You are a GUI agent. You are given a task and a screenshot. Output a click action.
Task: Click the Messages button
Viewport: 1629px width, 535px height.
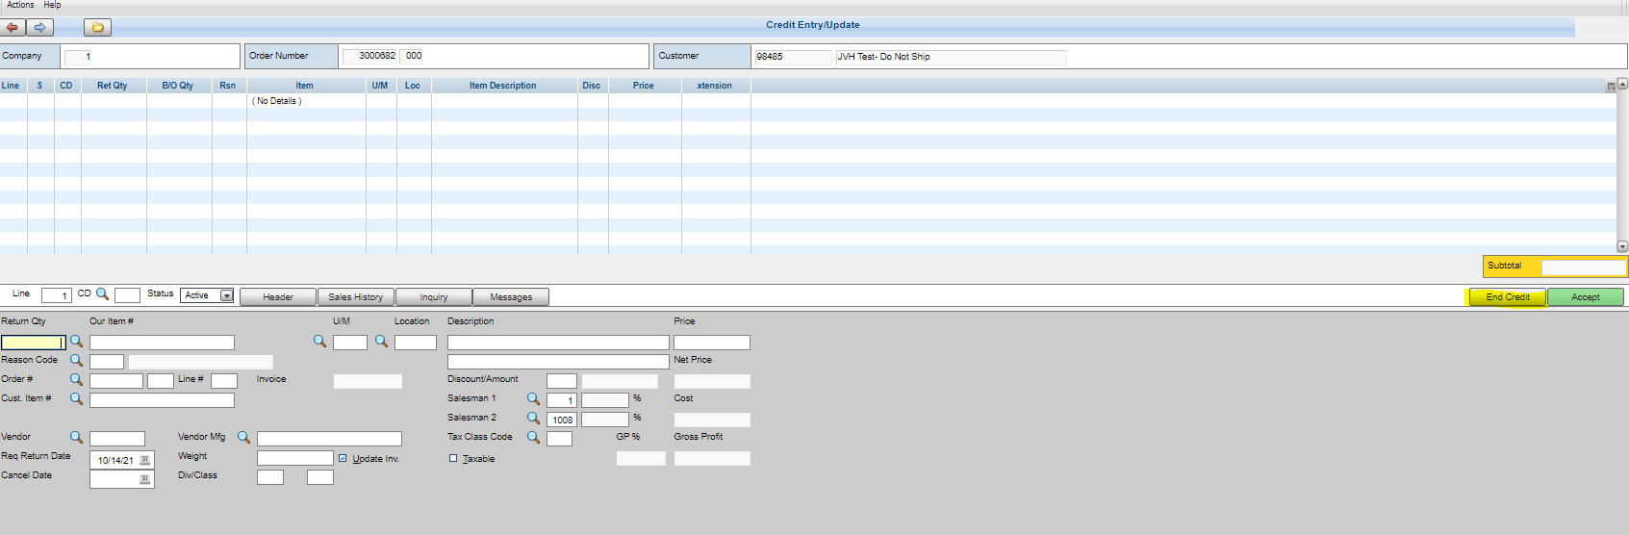pos(511,296)
